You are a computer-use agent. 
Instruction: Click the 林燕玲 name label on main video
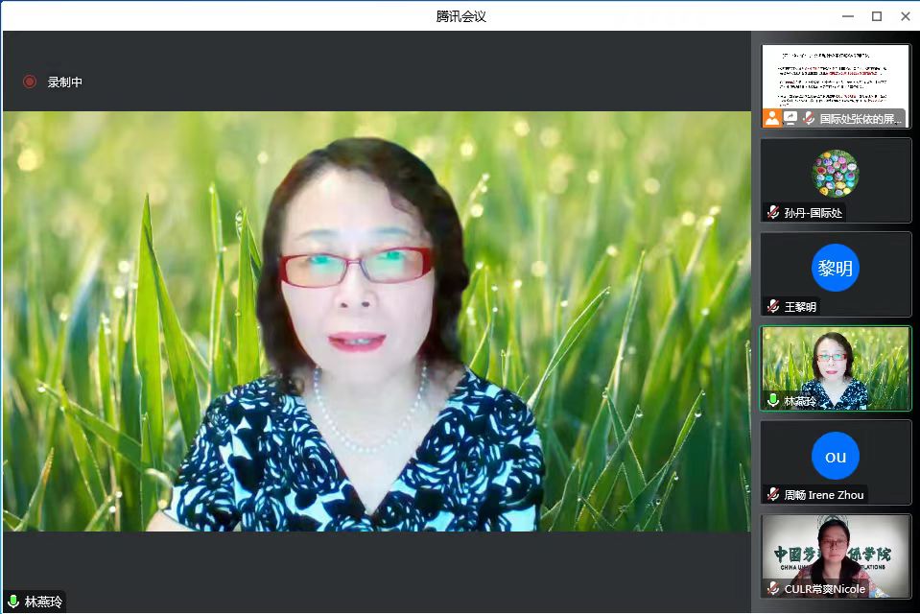tap(44, 602)
